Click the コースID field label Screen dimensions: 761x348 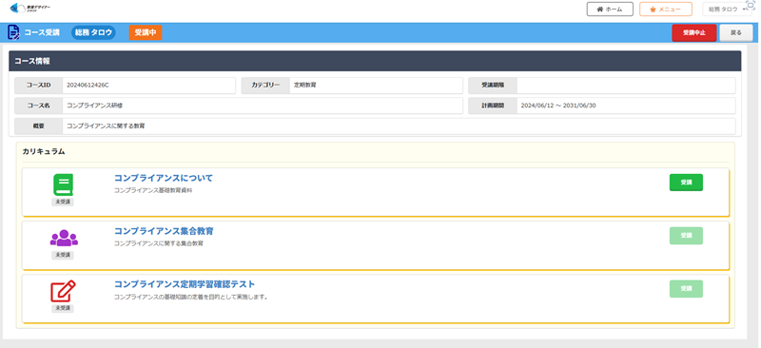(38, 86)
